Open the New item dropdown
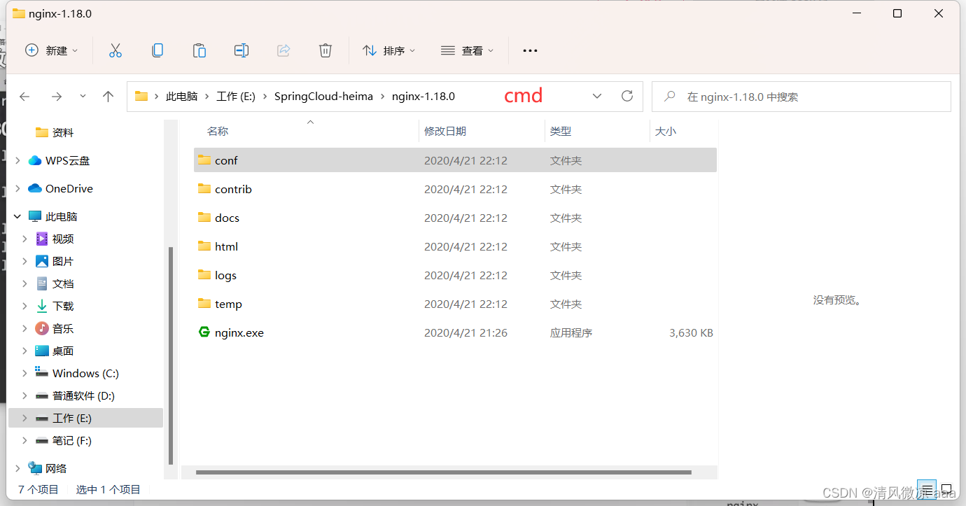The height and width of the screenshot is (506, 966). tap(52, 50)
